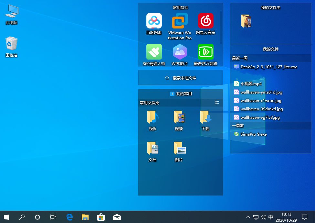Screen dimensions: 315x223
Task: Open network status tray icon
Action: click(256, 217)
